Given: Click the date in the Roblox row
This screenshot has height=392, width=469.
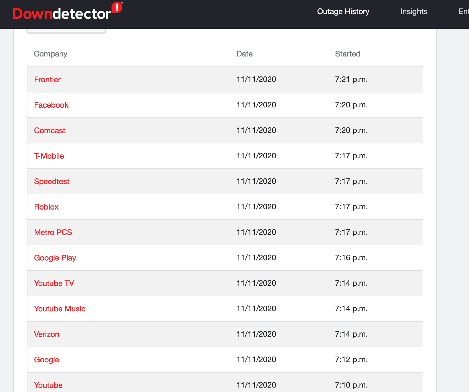Looking at the screenshot, I should click(x=256, y=207).
